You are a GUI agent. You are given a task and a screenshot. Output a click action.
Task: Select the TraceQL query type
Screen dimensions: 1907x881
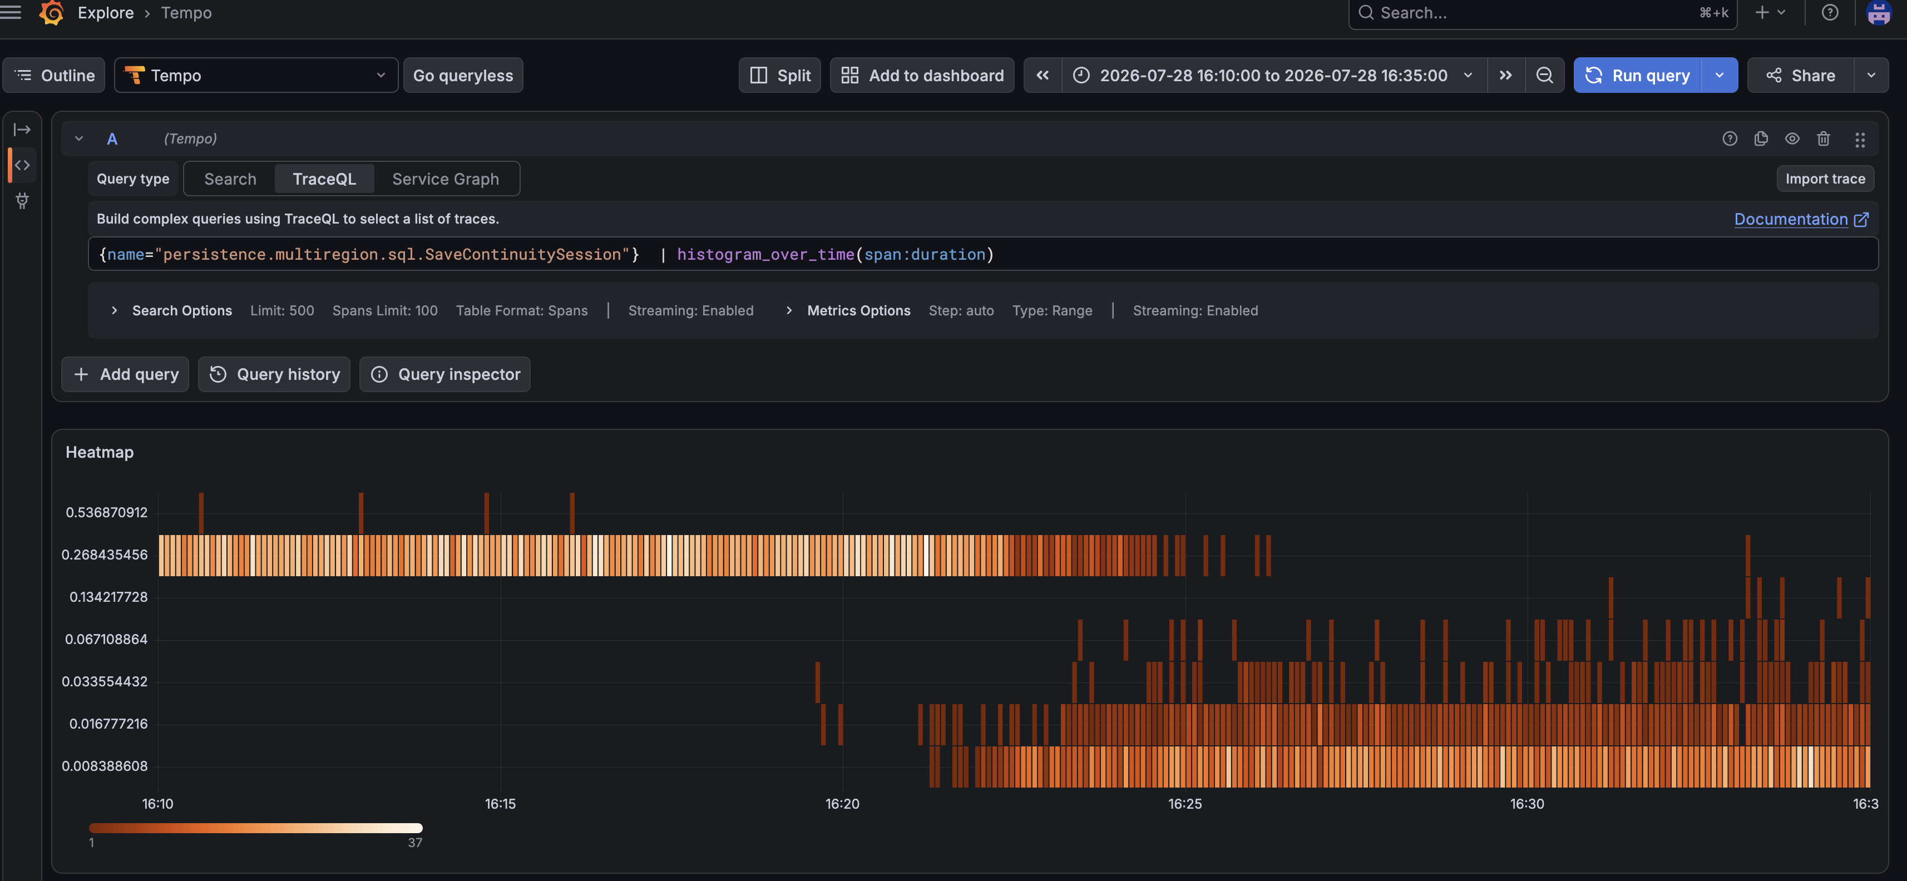324,179
